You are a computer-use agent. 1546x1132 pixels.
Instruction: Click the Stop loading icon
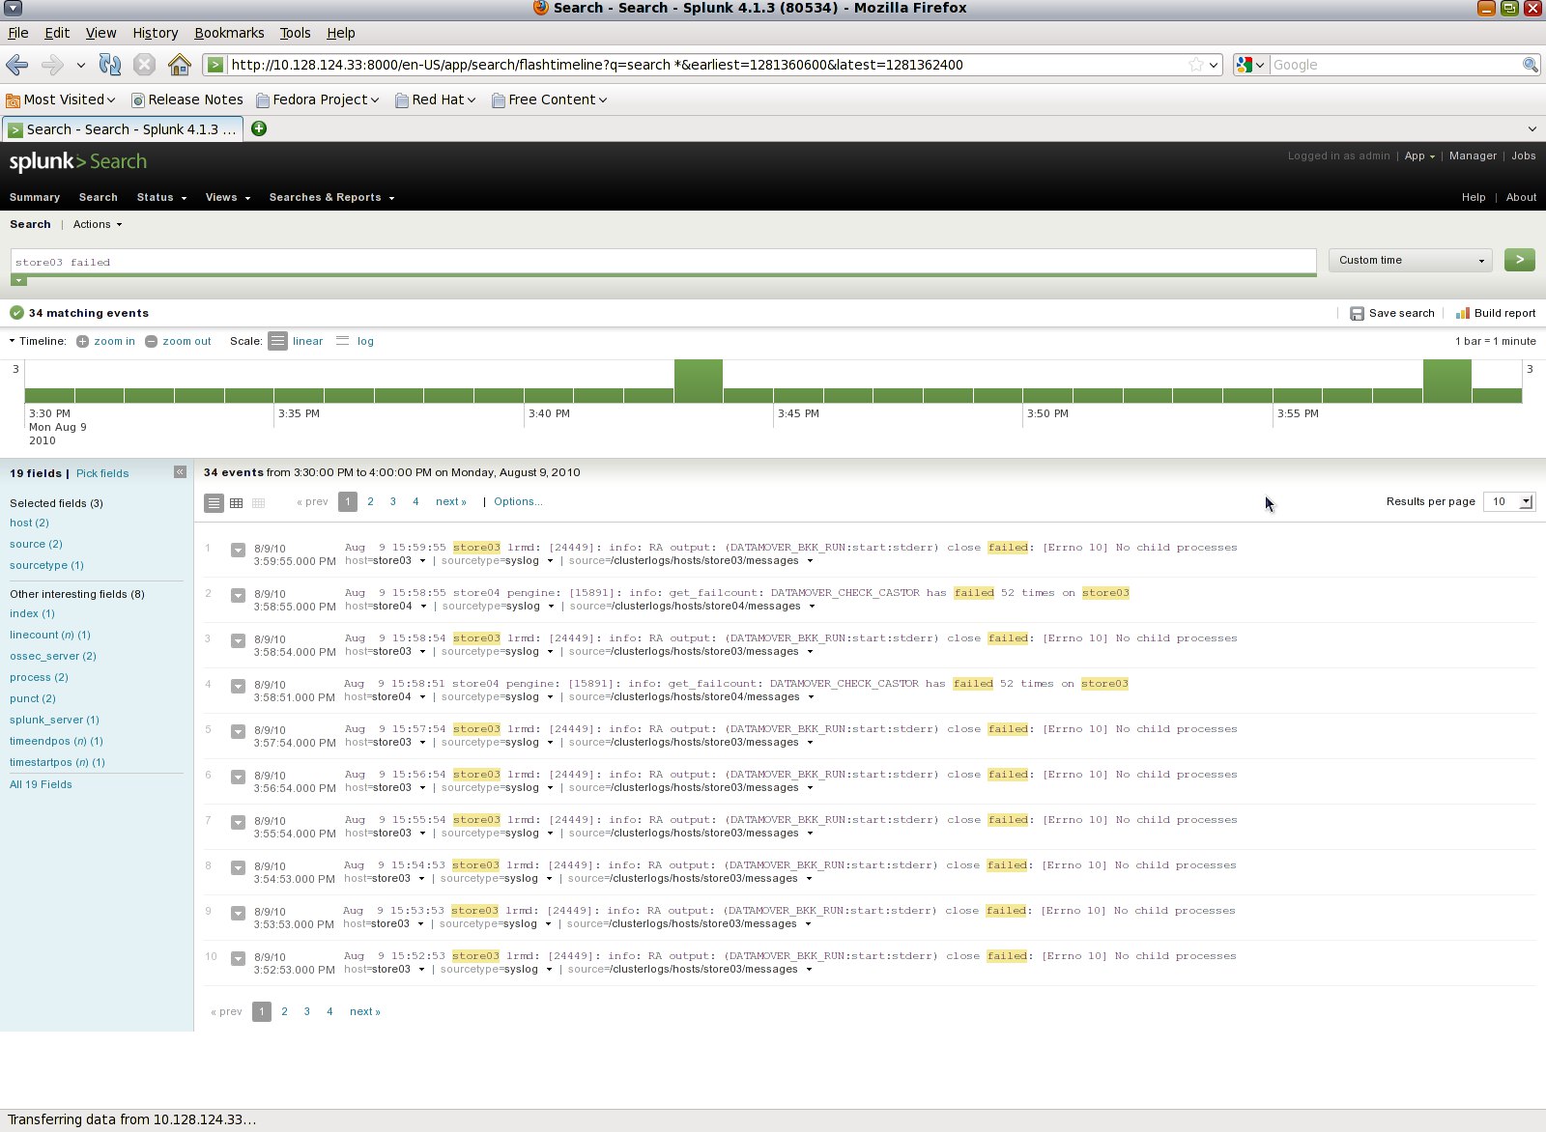point(144,65)
